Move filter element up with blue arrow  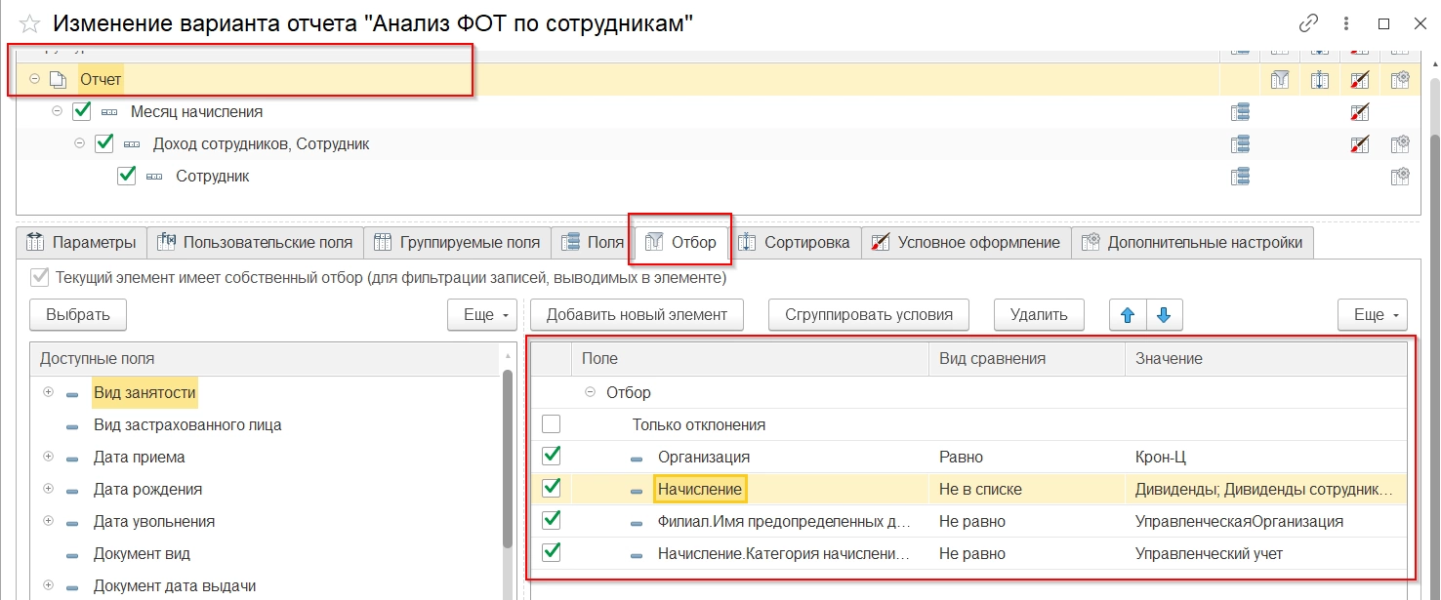1128,315
